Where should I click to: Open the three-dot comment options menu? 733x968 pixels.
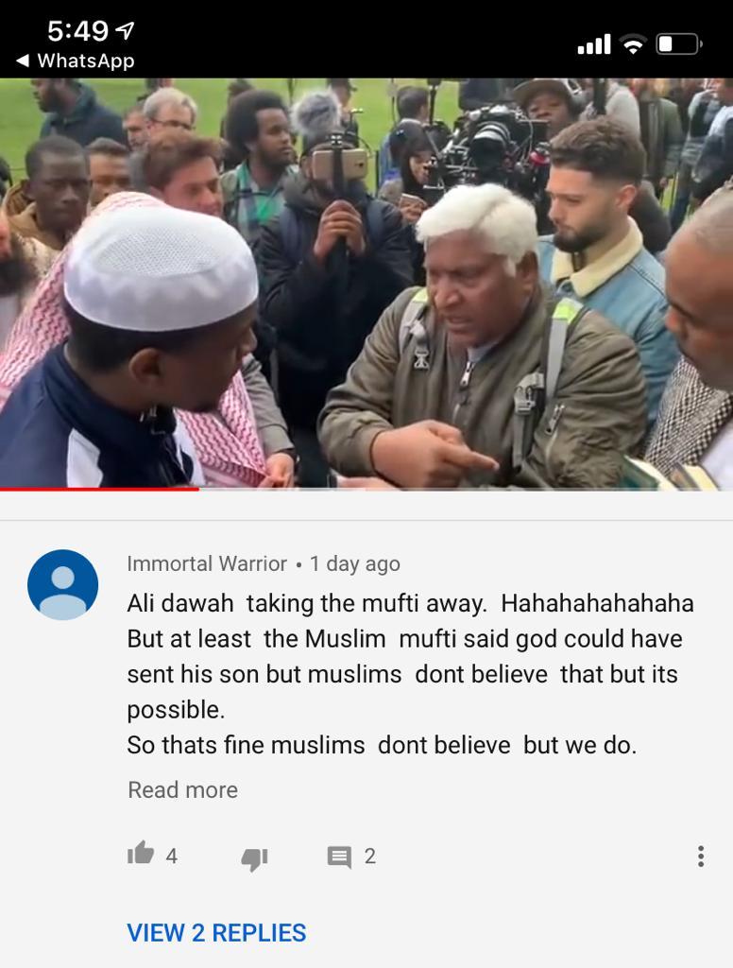tap(700, 856)
